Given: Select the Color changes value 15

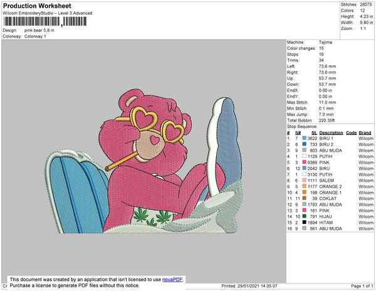Looking at the screenshot, I should tap(321, 48).
